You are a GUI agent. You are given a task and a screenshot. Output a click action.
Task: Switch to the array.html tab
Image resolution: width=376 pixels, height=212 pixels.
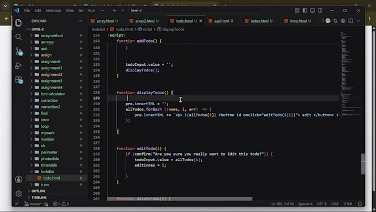coord(105,21)
